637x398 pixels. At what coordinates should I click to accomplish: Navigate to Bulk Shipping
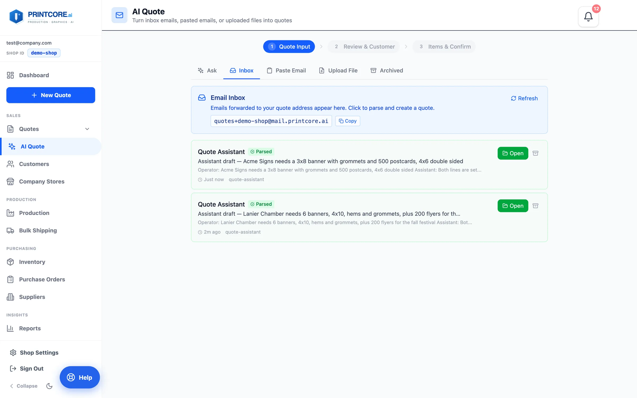pos(51,230)
